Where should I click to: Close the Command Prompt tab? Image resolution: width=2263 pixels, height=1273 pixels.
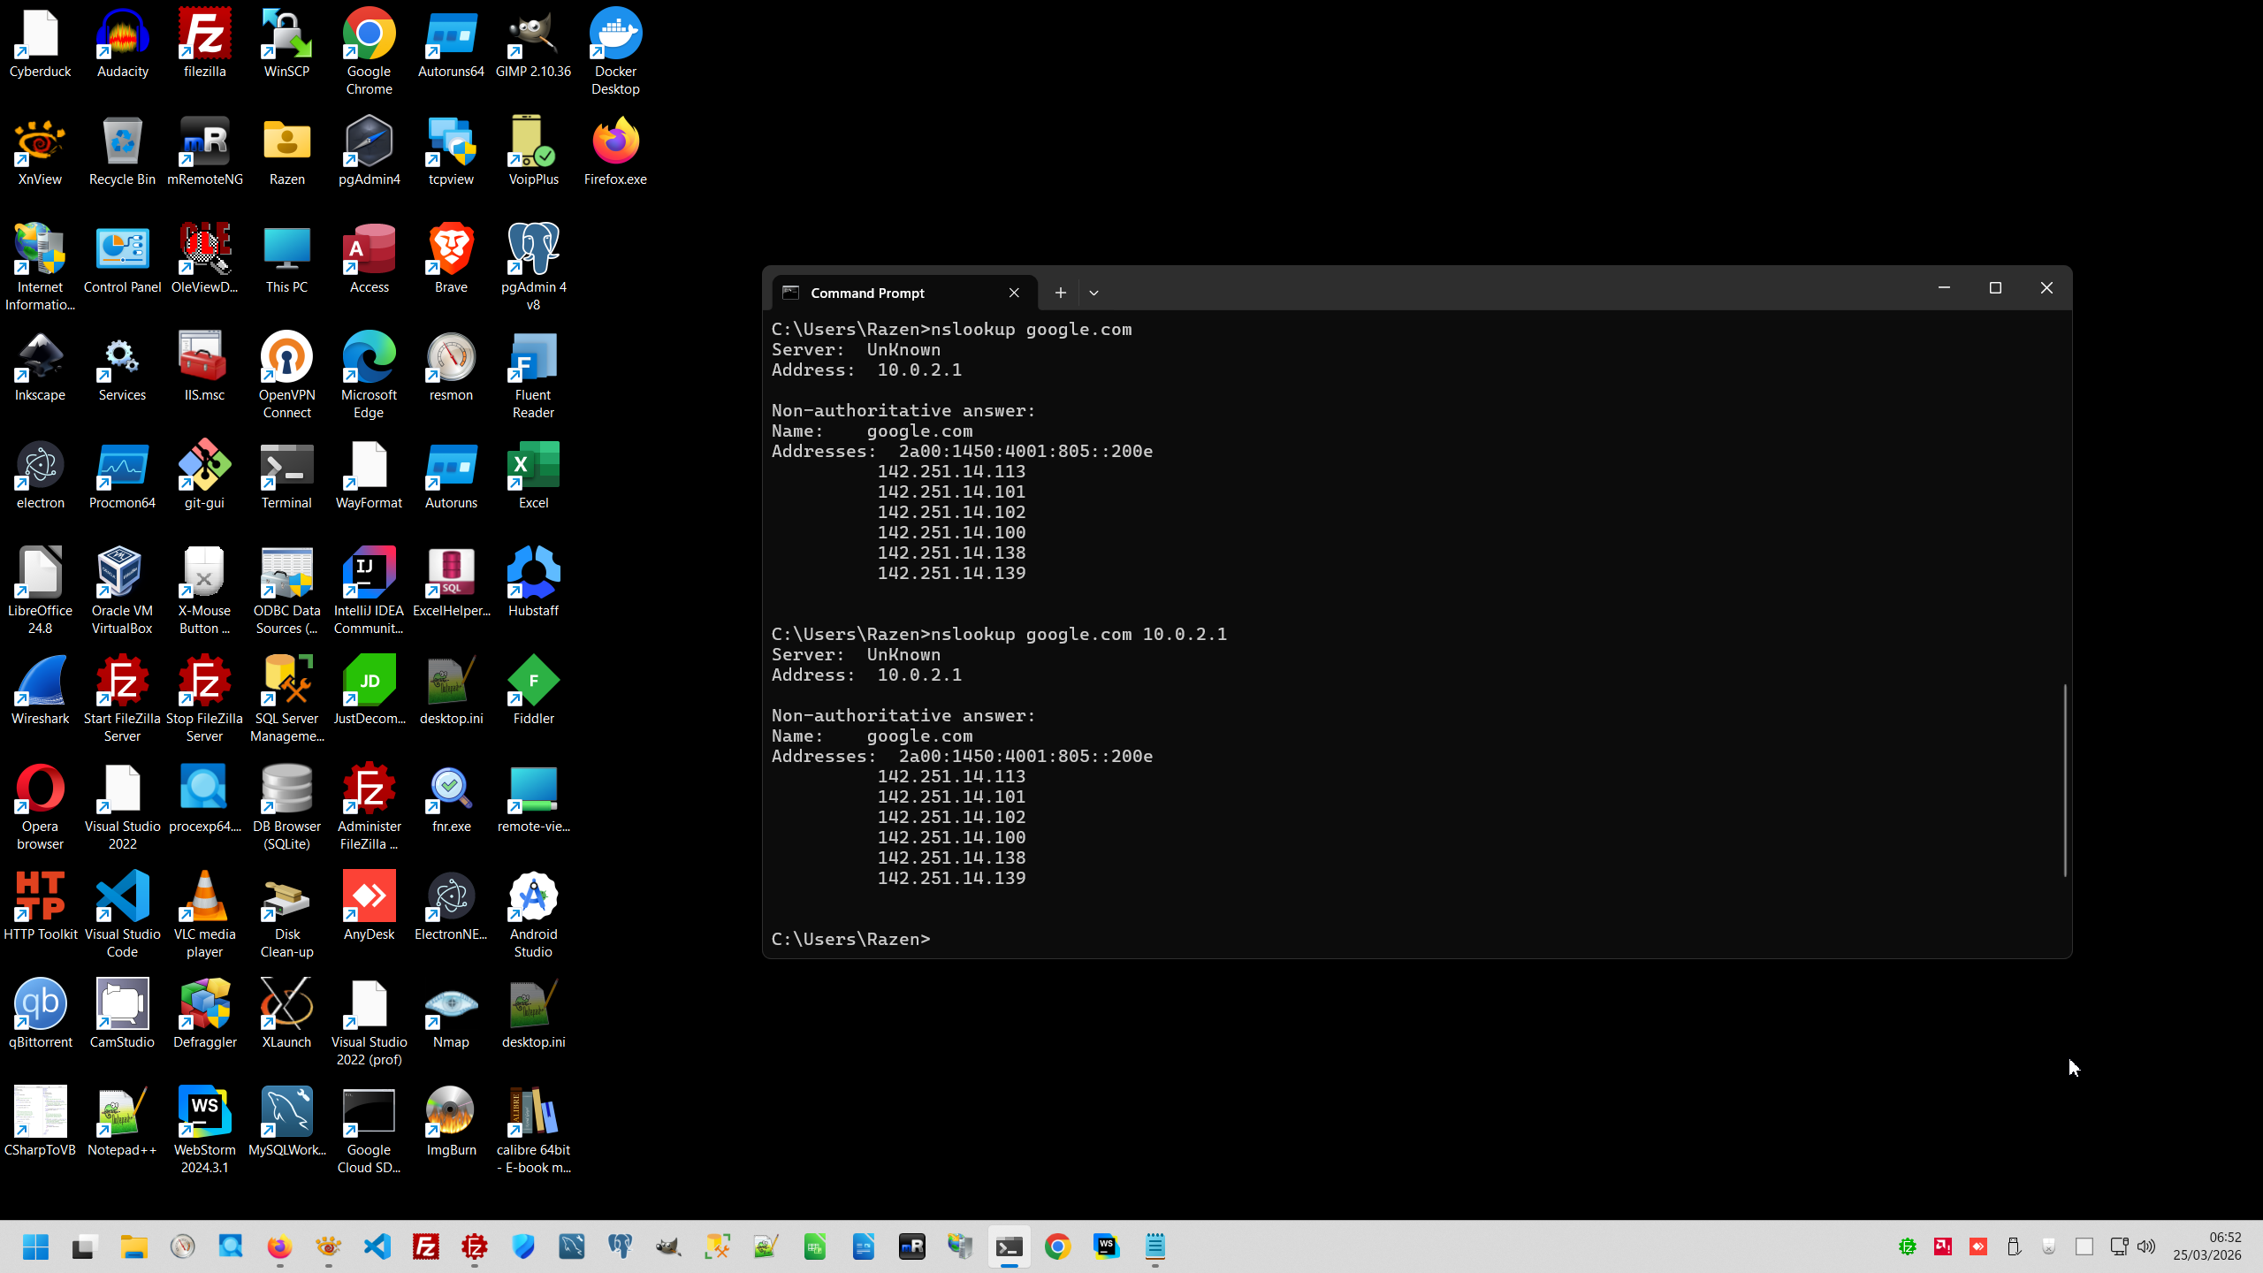1014,293
